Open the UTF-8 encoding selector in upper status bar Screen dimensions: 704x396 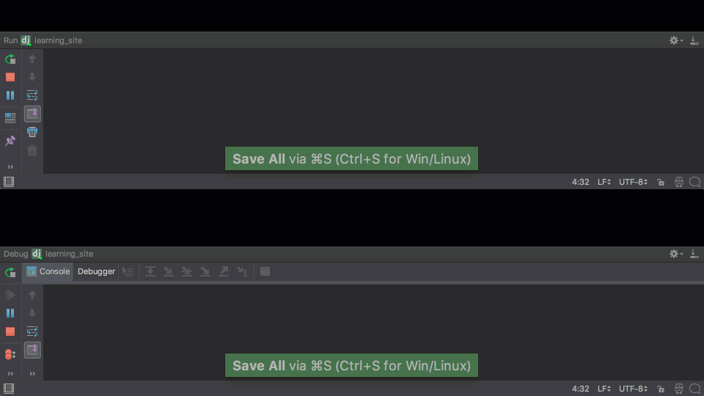[x=633, y=182]
